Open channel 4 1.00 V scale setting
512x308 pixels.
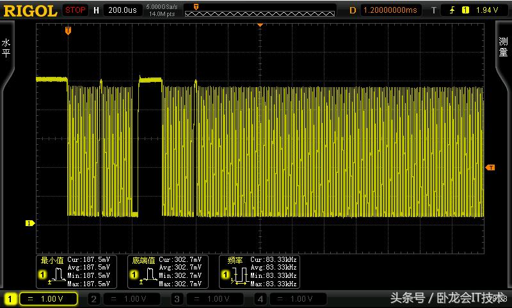point(301,299)
